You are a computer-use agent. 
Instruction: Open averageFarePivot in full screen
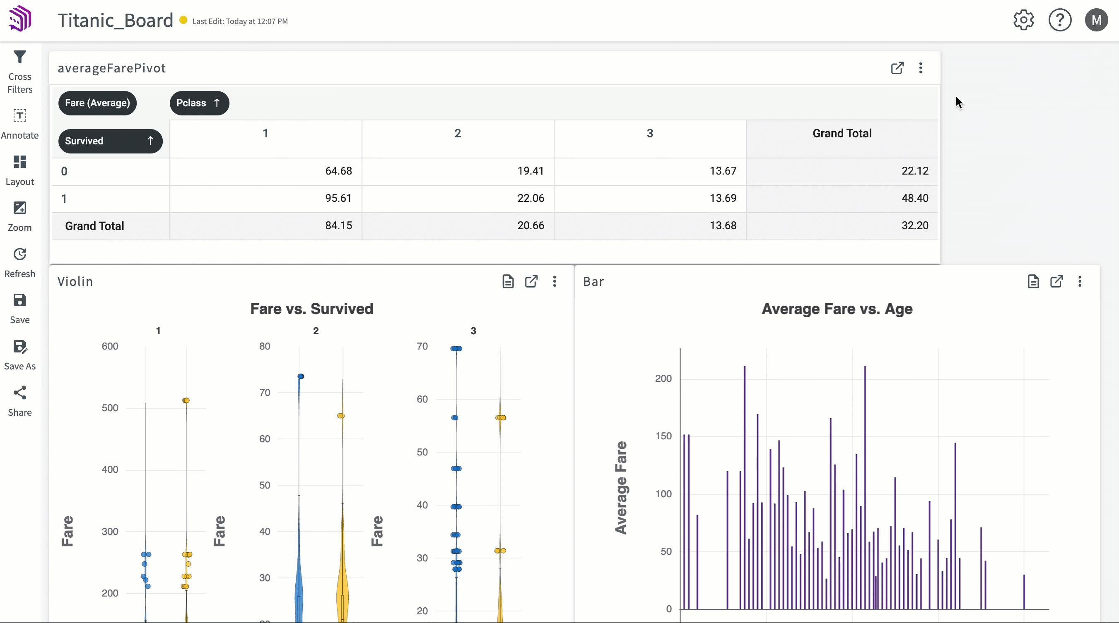(x=897, y=67)
